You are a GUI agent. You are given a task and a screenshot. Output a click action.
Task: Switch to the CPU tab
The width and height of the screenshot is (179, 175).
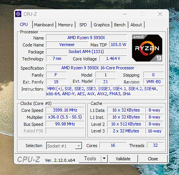click(x=24, y=24)
